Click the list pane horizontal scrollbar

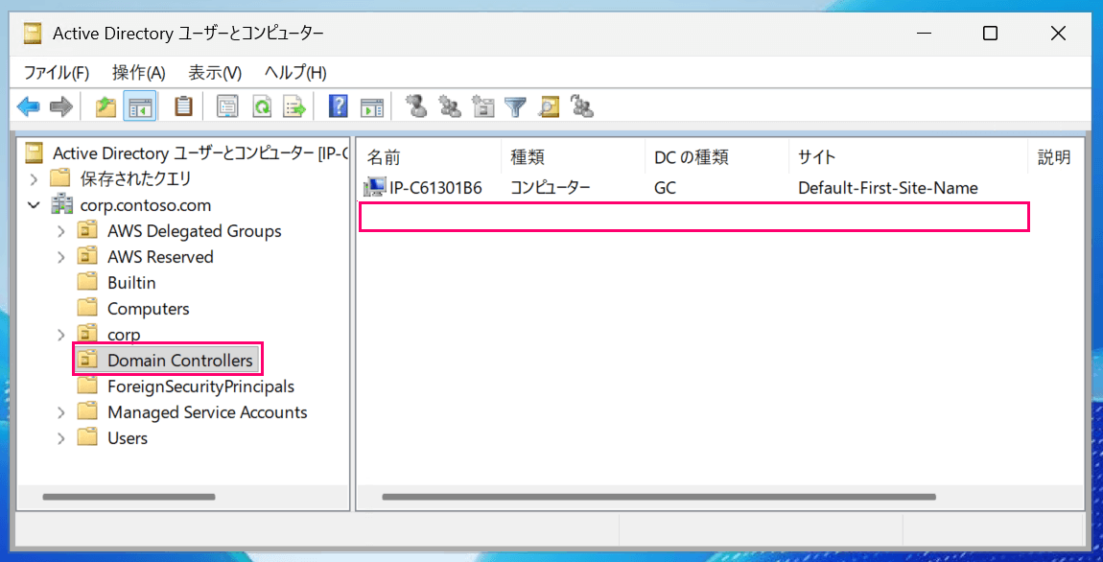pos(658,497)
